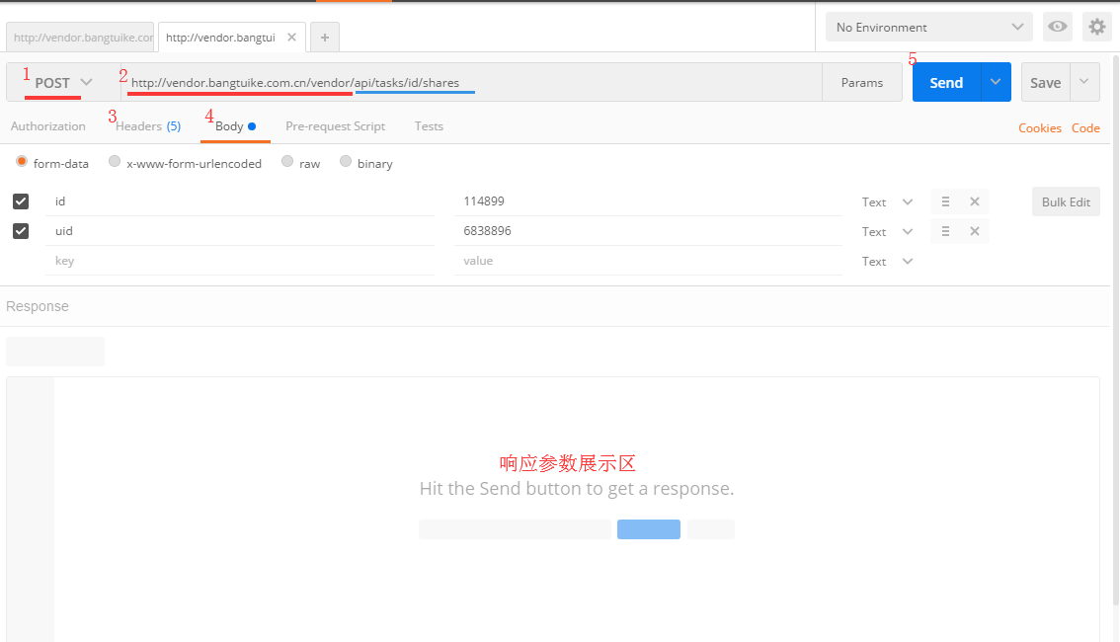Click the empty value placeholder field
Image resolution: width=1120 pixels, height=642 pixels.
[x=649, y=261]
